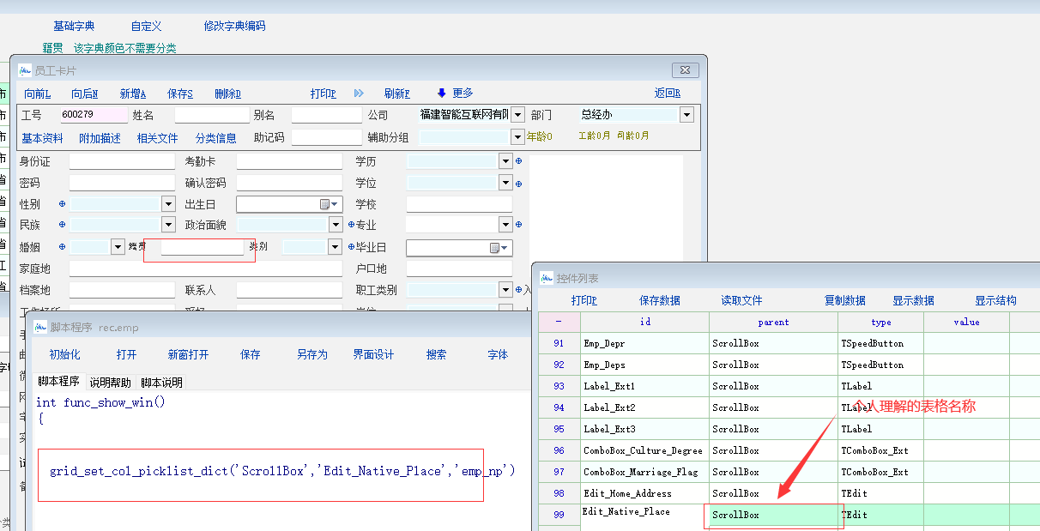Click the 新增 button in the employee card
1040x531 pixels.
pos(132,94)
